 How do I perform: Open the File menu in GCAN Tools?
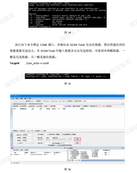pyautogui.click(x=13, y=98)
